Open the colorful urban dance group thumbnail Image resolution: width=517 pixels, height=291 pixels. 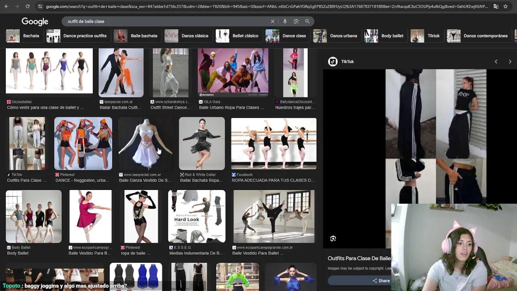233,73
